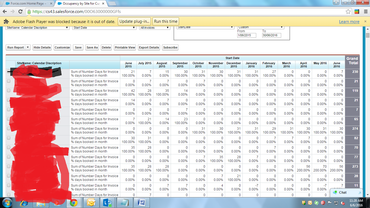The image size is (370, 208).
Task: Reload the current Salesforce page
Action: coord(20,11)
